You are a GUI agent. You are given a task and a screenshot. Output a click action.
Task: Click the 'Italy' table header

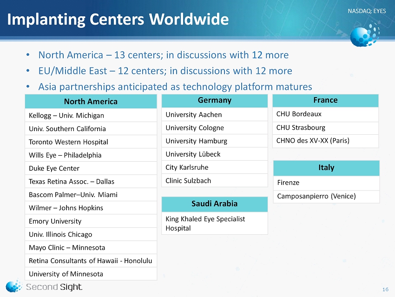tap(326, 168)
